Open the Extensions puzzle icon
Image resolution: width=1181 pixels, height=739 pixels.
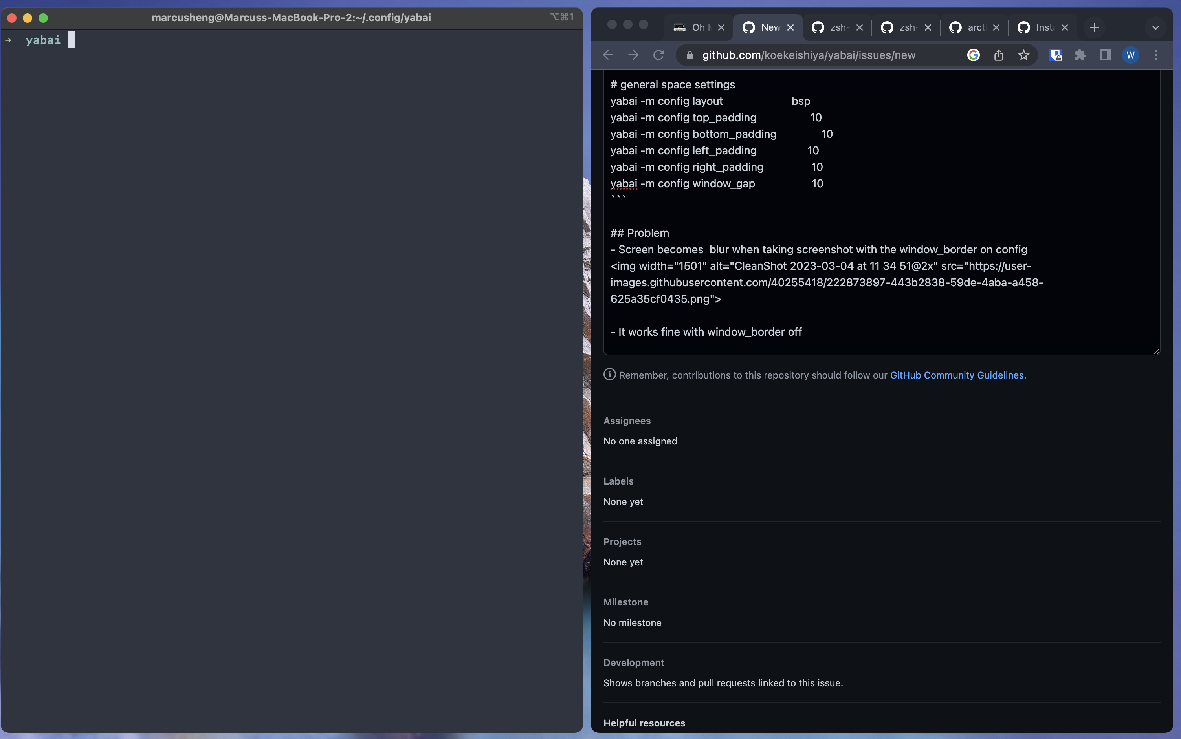coord(1080,55)
